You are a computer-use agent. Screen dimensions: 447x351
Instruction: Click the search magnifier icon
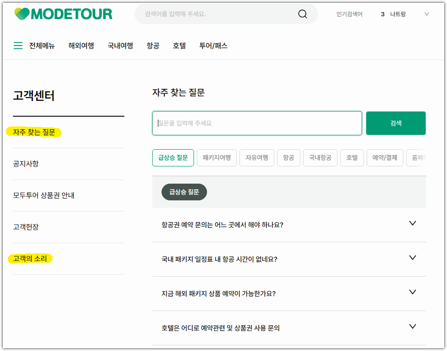click(302, 14)
